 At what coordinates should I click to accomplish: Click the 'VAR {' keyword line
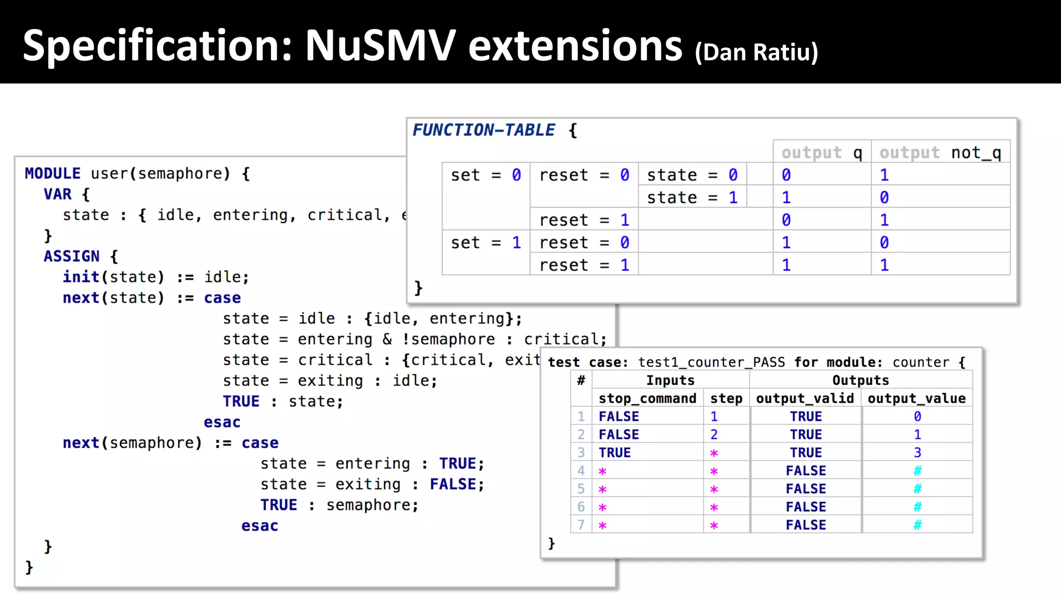click(66, 194)
